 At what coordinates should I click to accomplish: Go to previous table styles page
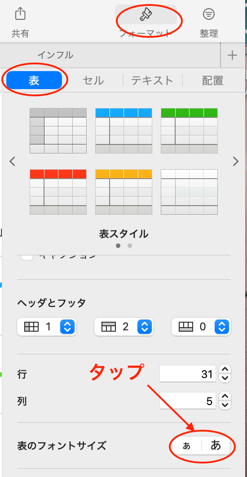(12, 161)
